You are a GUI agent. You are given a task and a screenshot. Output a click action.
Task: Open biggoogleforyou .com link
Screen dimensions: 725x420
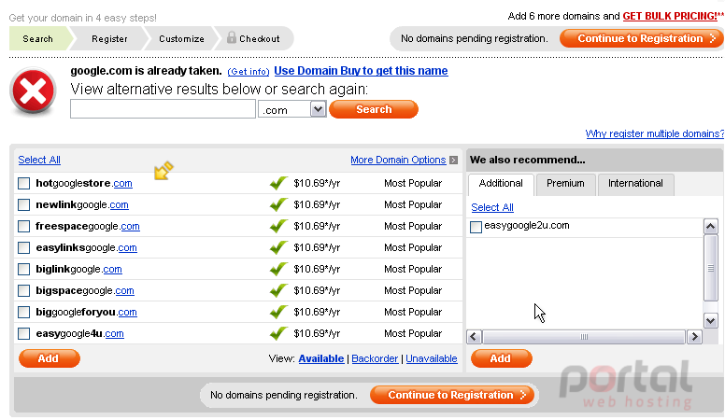pyautogui.click(x=127, y=313)
